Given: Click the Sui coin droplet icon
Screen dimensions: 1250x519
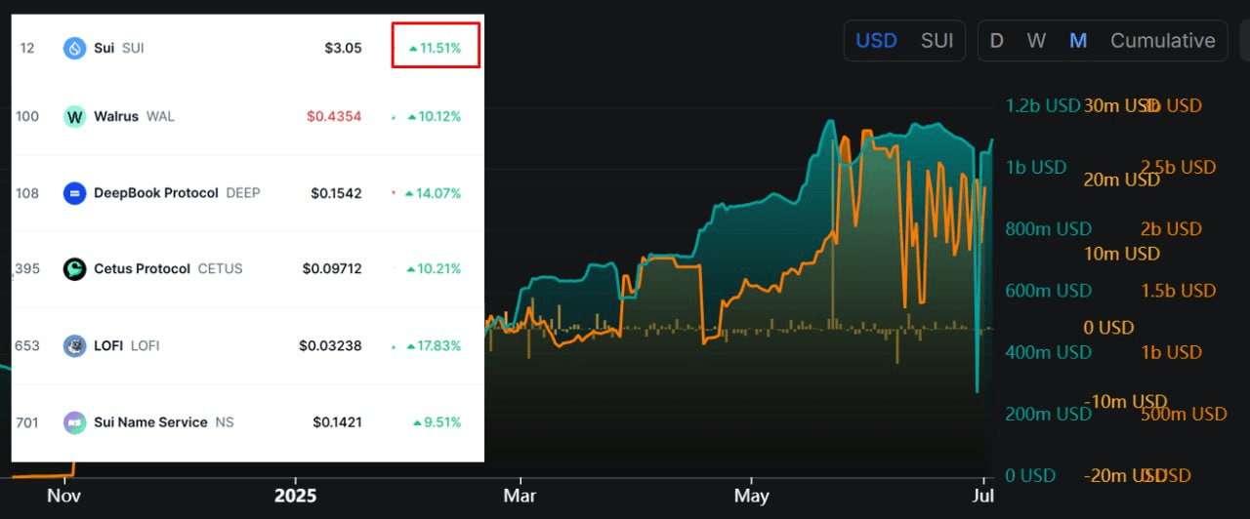Looking at the screenshot, I should click(75, 48).
